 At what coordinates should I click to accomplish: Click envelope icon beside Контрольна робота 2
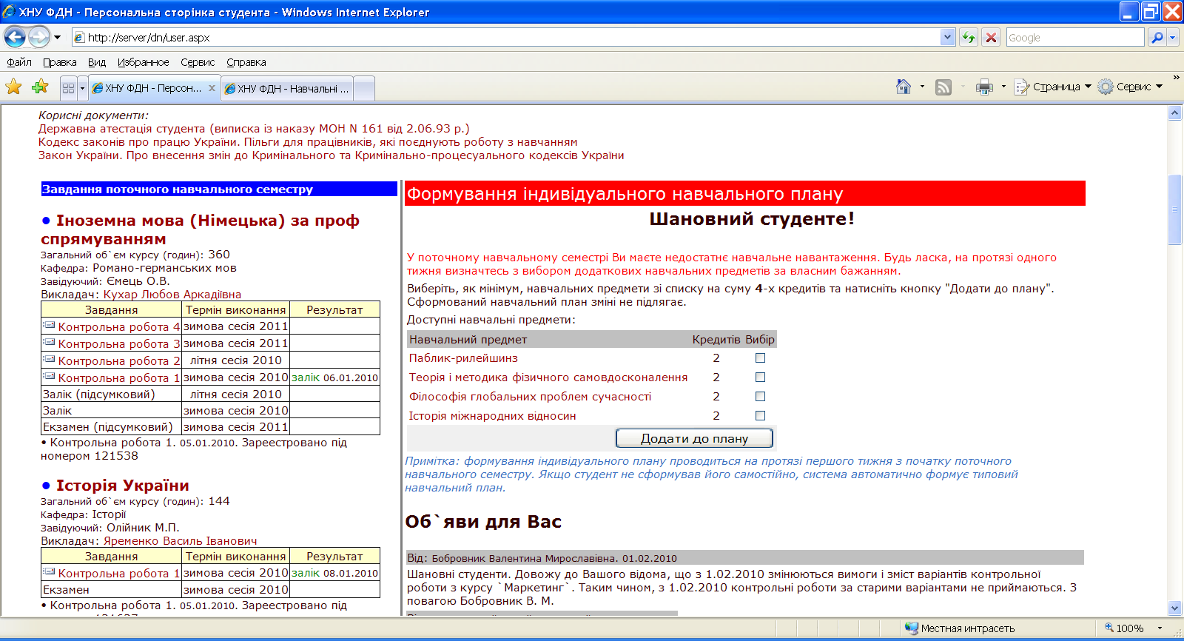[x=50, y=359]
